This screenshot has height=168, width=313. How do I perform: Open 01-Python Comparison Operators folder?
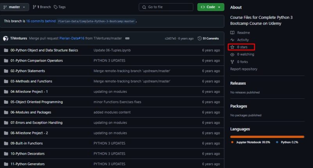36,61
